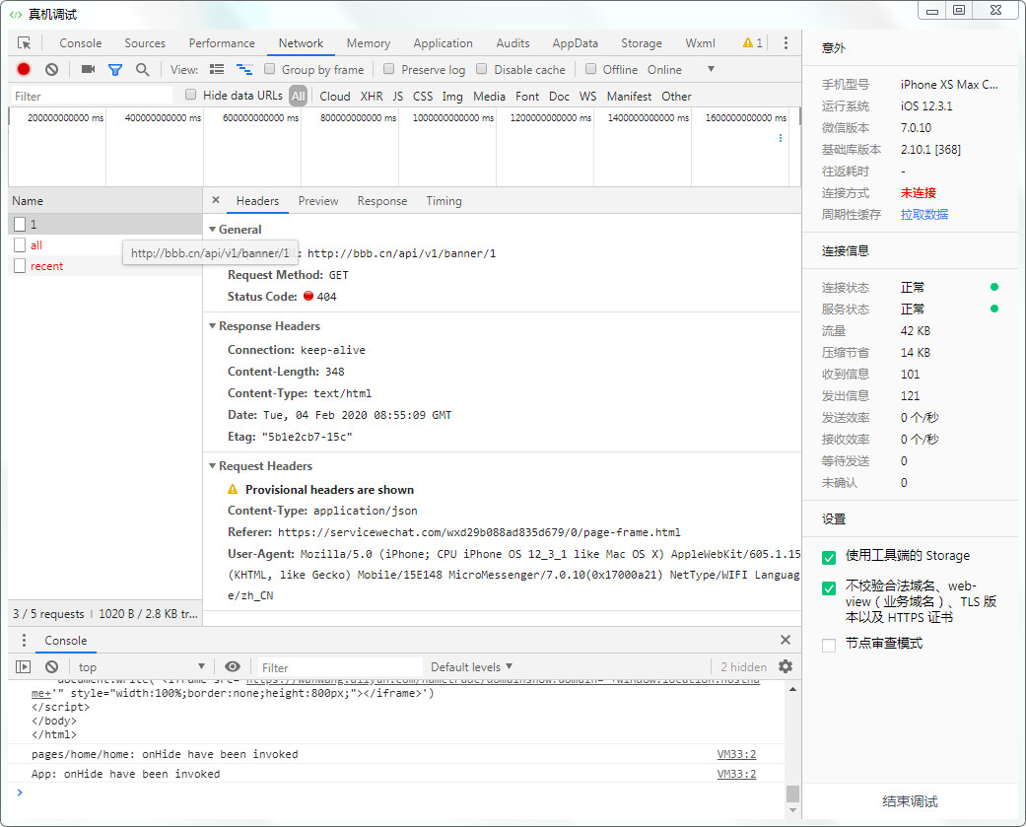1026x827 pixels.
Task: Open the Console drawer options menu
Action: coord(24,640)
